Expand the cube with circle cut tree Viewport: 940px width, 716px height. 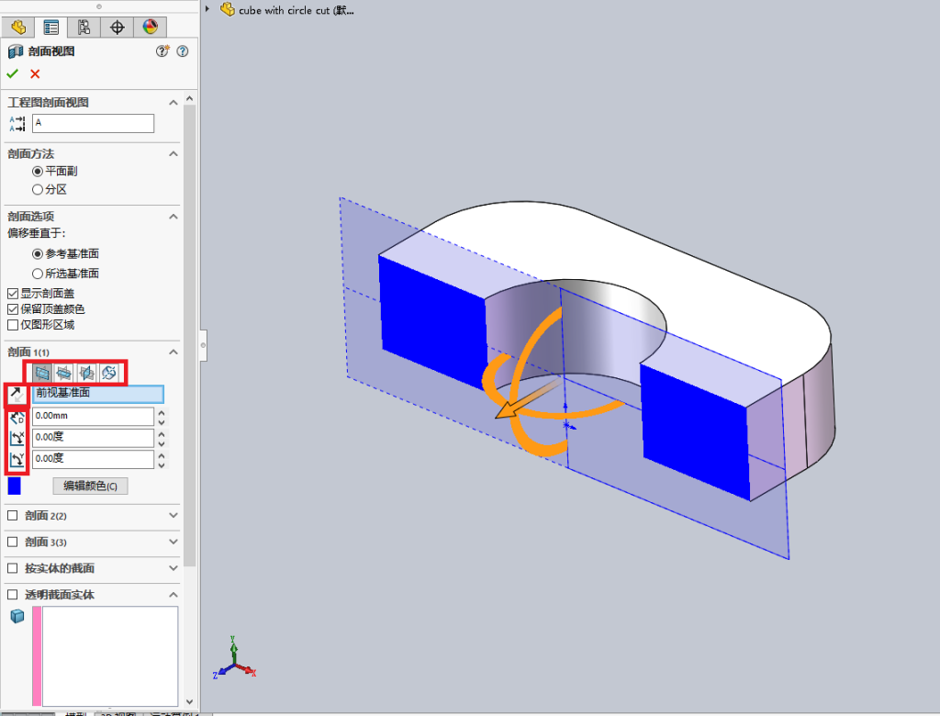click(207, 9)
